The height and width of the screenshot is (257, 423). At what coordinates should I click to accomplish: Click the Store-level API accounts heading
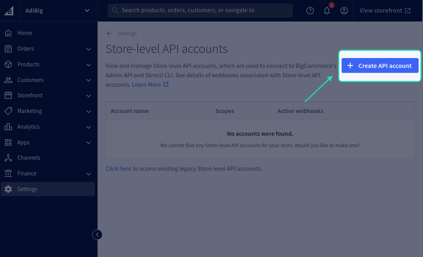(167, 49)
